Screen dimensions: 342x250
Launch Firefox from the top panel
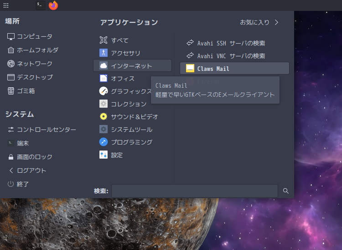pyautogui.click(x=53, y=5)
